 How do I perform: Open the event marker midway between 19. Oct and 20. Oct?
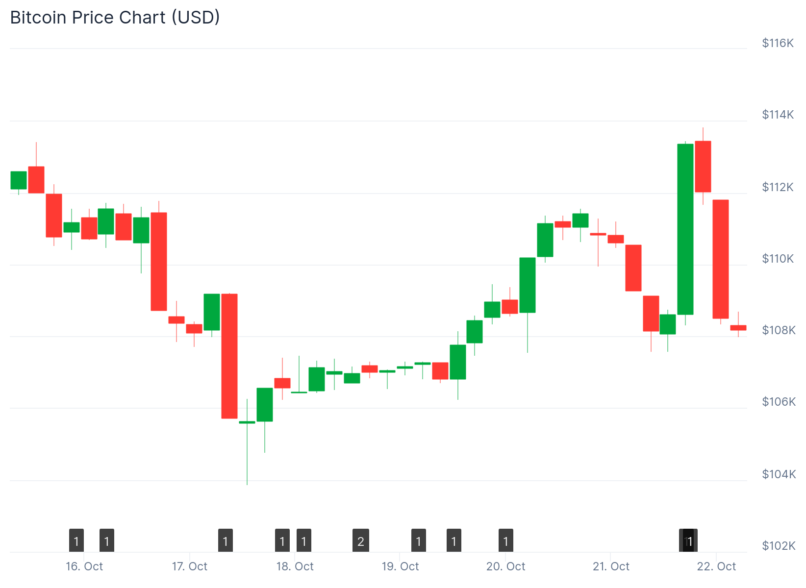454,541
